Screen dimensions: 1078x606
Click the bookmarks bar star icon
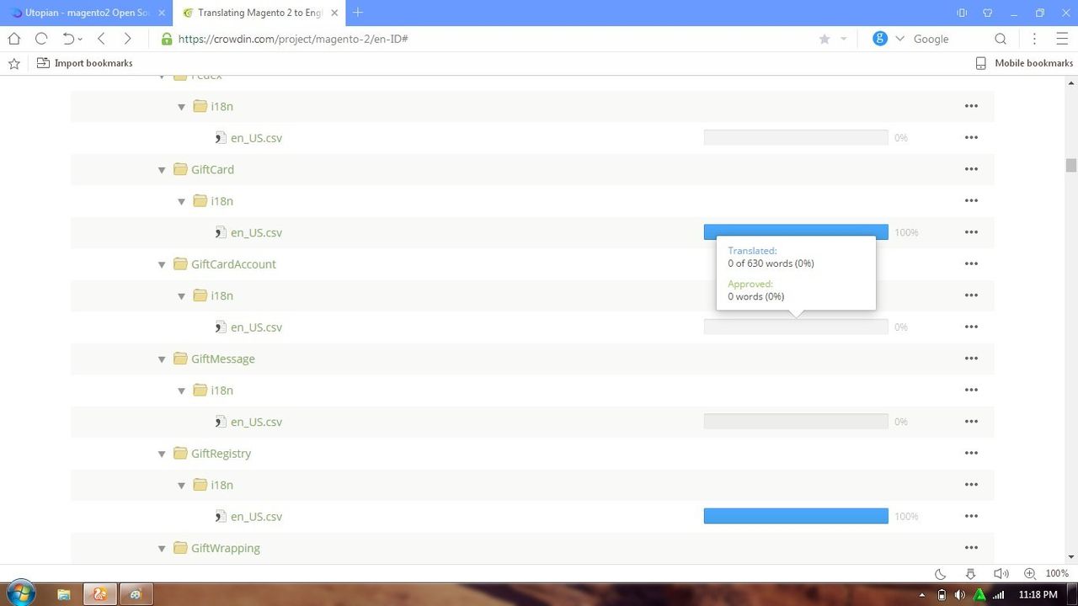coord(13,63)
